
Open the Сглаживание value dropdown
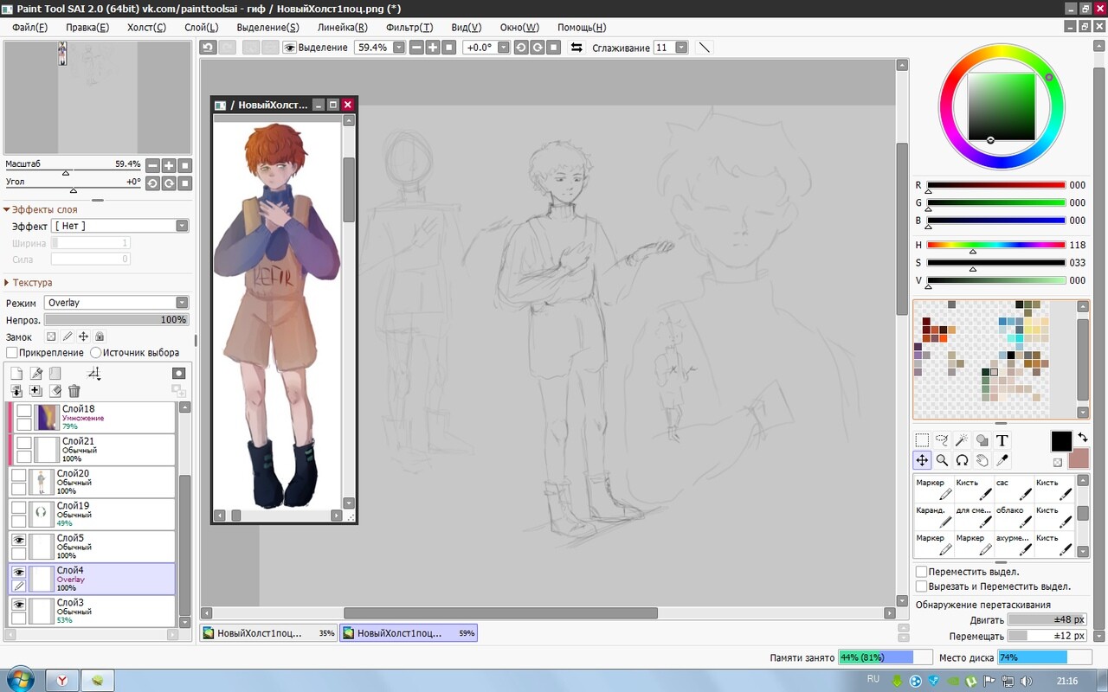681,48
